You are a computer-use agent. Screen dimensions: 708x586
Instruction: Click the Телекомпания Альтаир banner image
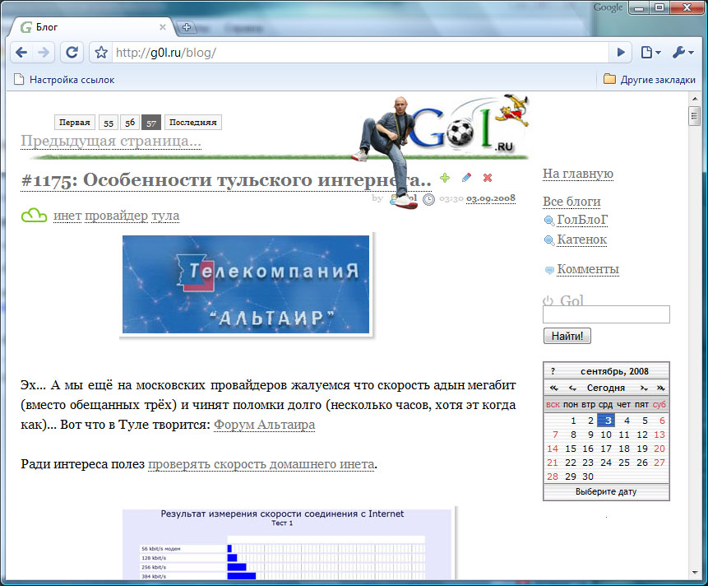[246, 284]
